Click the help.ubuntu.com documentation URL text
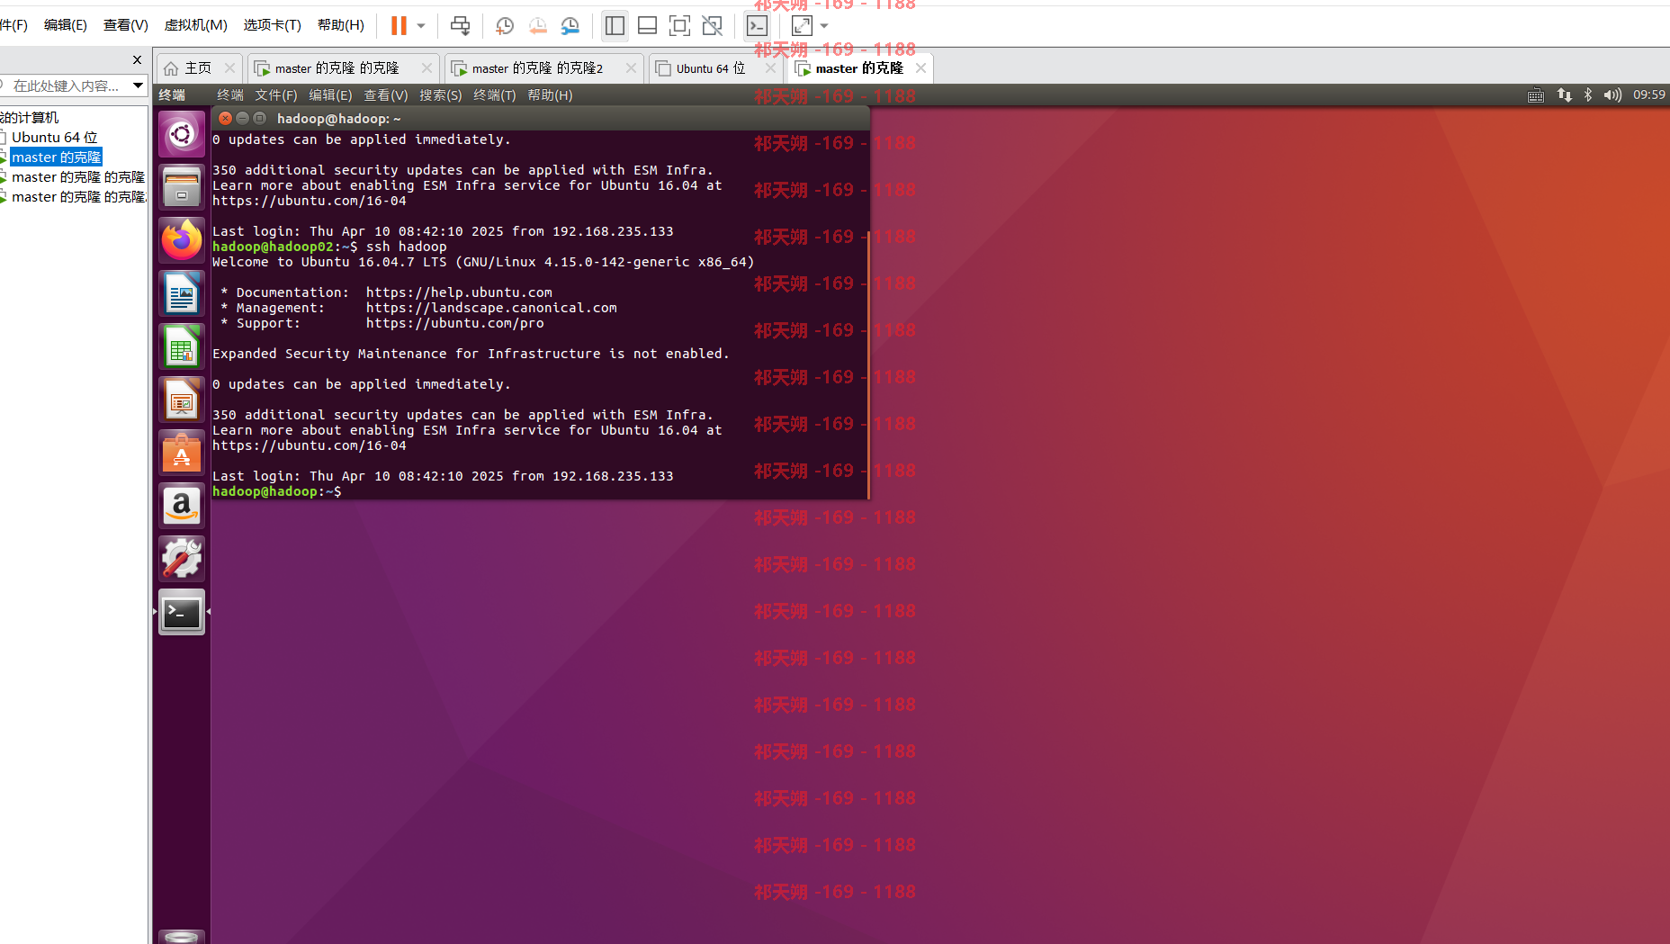This screenshot has width=1670, height=944. pos(459,292)
